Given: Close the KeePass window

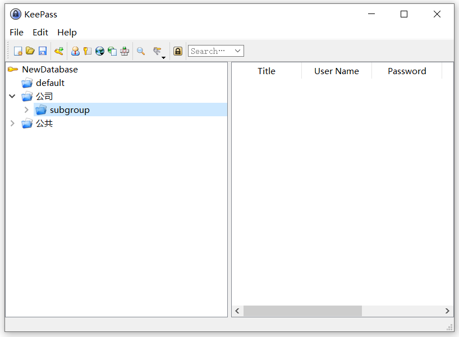Looking at the screenshot, I should [x=437, y=14].
